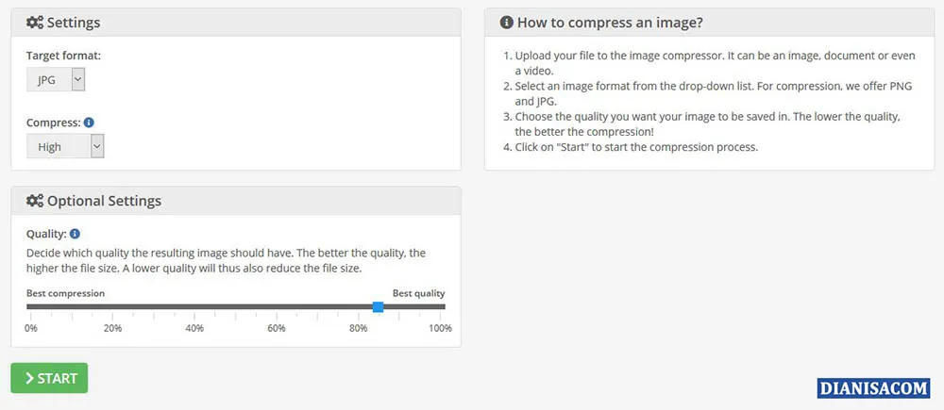
Task: Click the blue quality slider handle
Action: coord(378,306)
